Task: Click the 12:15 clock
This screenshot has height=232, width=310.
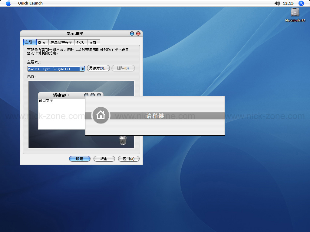Action: pyautogui.click(x=288, y=3)
